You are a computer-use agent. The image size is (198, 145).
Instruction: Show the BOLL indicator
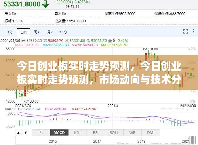(x=114, y=132)
